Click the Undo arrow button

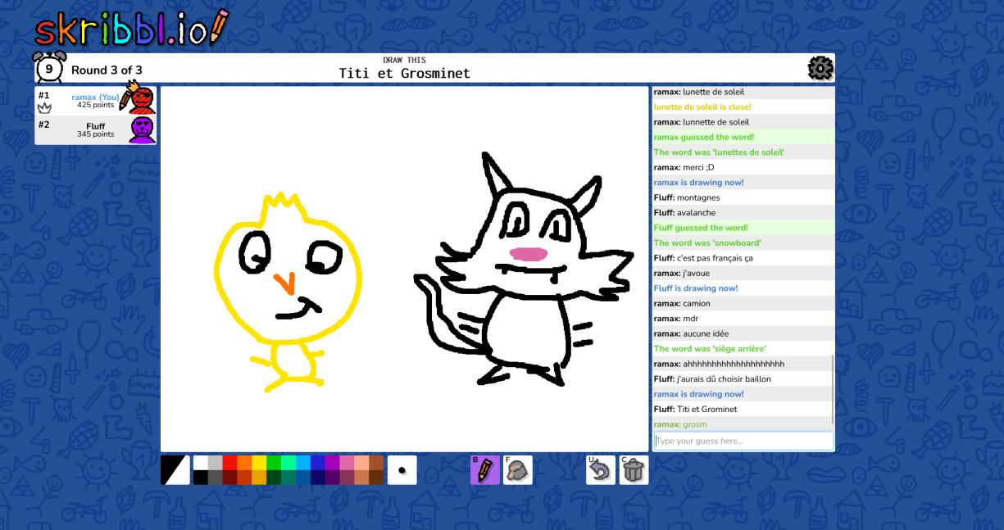point(601,470)
